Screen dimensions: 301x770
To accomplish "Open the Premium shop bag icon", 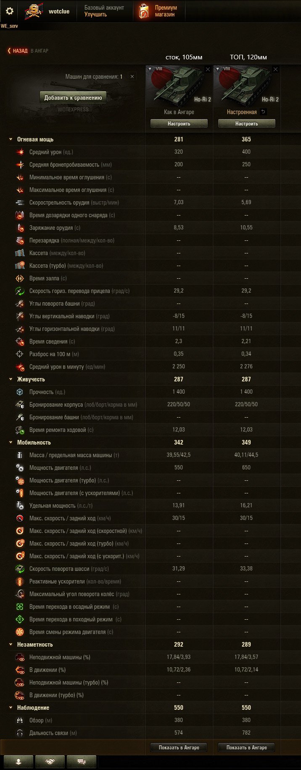I will (x=144, y=11).
